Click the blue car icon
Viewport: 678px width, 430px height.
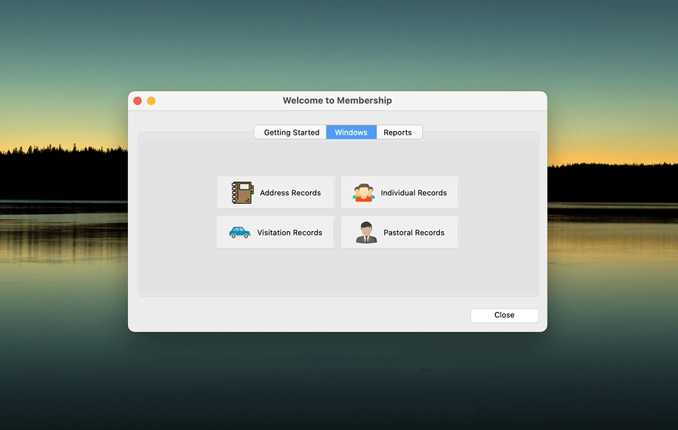(240, 232)
